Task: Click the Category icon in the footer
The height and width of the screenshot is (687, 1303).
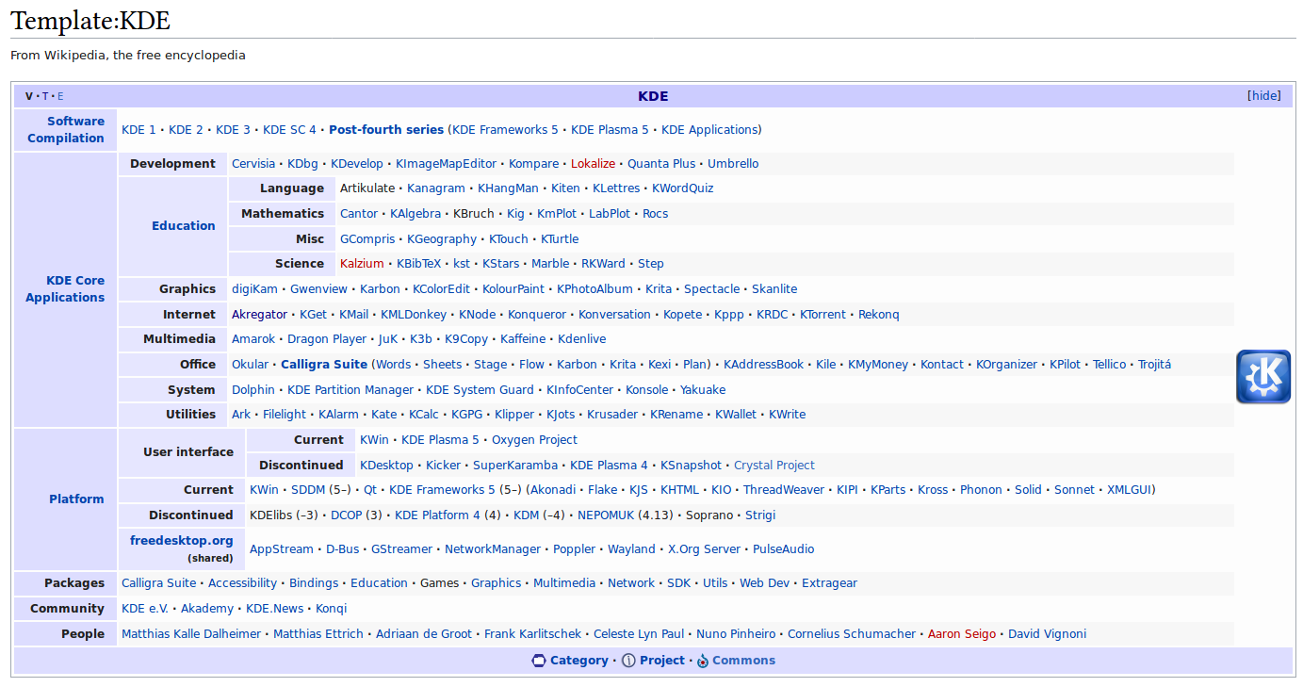Action: coord(539,661)
